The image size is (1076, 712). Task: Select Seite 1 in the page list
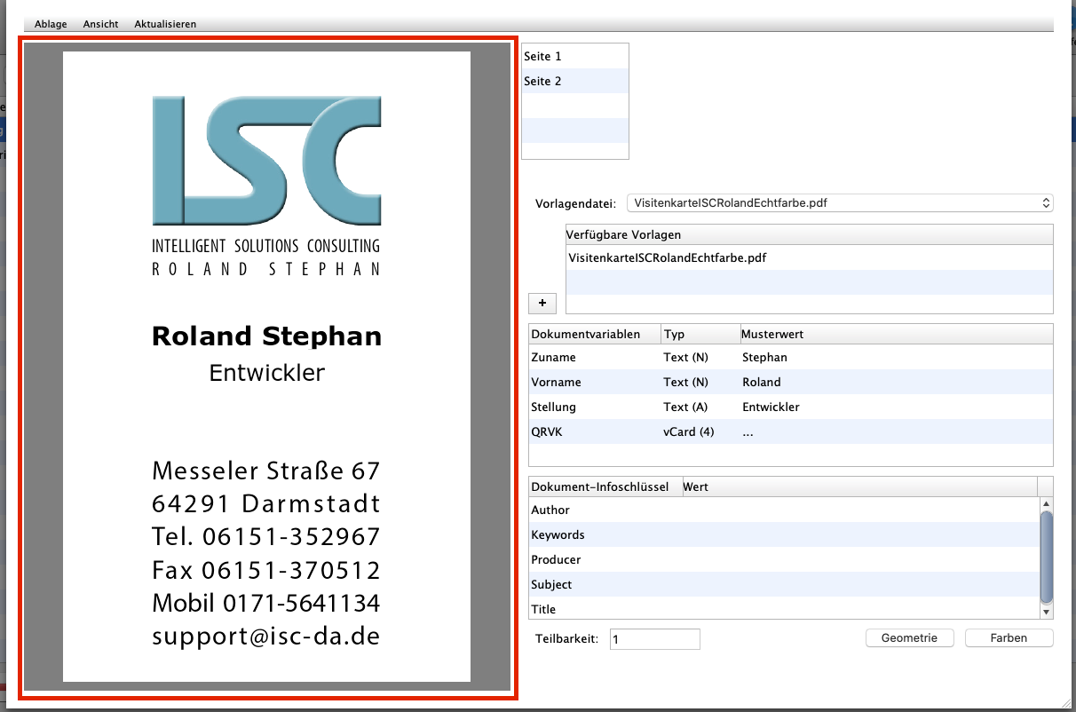tap(574, 56)
